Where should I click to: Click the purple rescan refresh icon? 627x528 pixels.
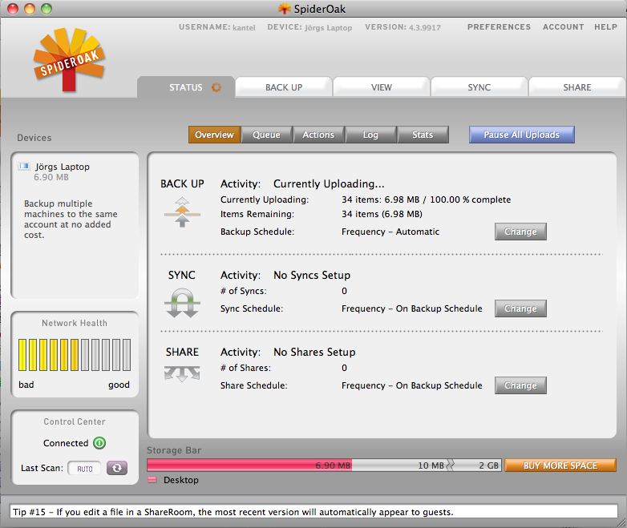pos(117,468)
